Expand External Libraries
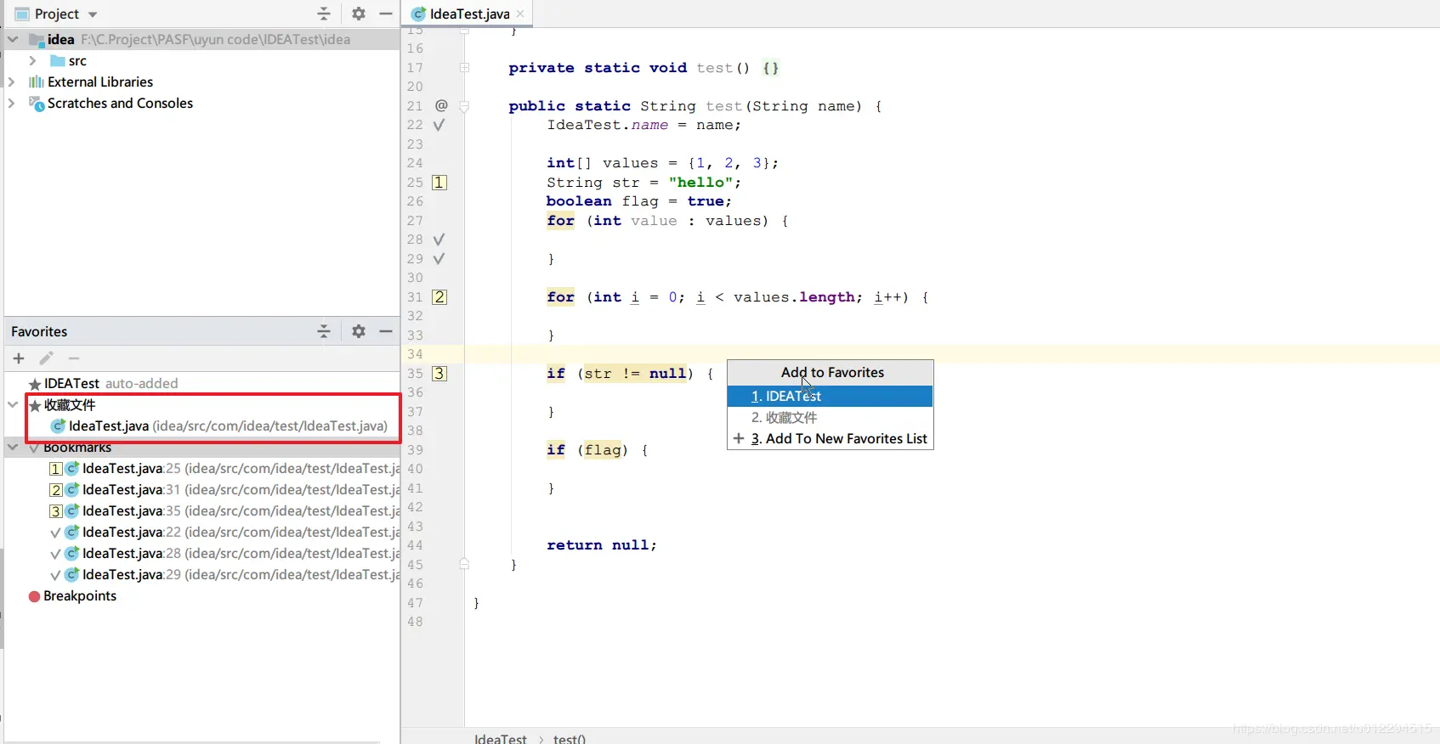The image size is (1440, 744). (x=11, y=82)
